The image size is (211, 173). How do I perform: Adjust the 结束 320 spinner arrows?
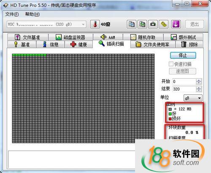(199, 89)
